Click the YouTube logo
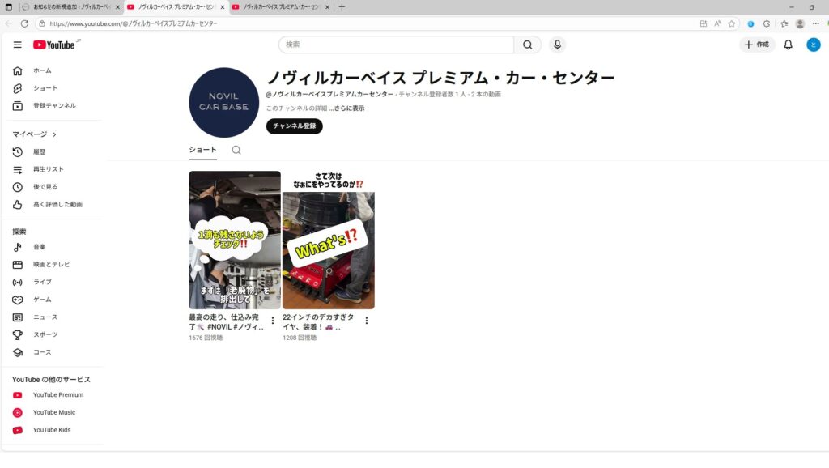The height and width of the screenshot is (468, 829). point(53,45)
